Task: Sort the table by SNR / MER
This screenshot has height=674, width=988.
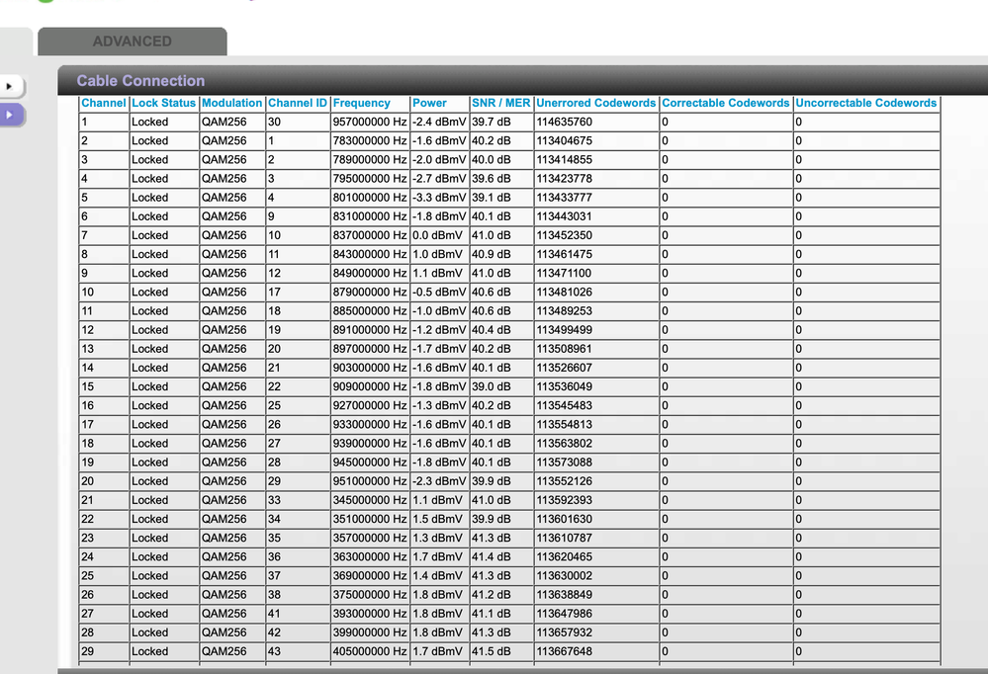Action: coord(500,103)
